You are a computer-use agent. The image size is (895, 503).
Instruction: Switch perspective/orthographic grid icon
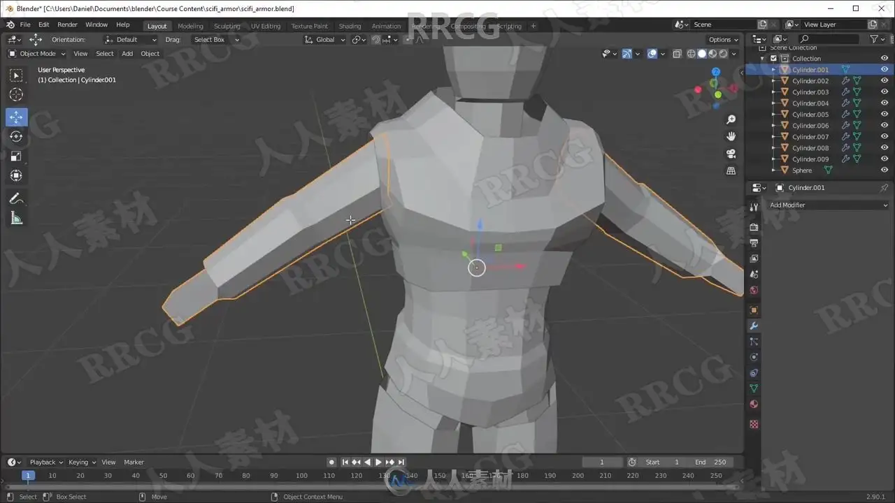[x=731, y=170]
